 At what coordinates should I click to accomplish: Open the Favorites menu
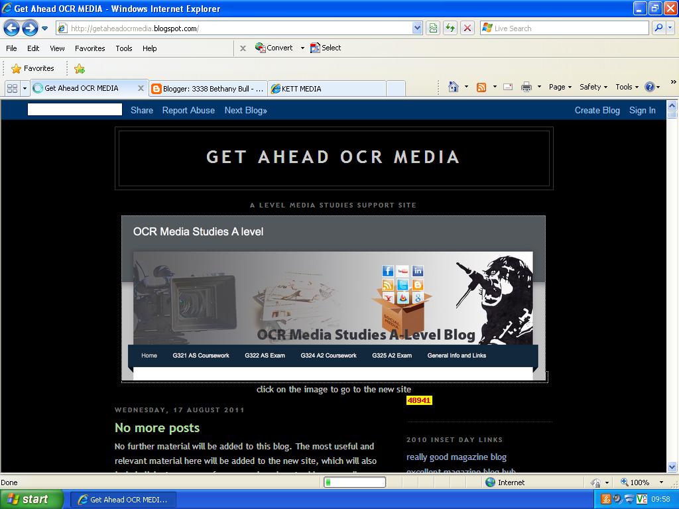[x=90, y=48]
